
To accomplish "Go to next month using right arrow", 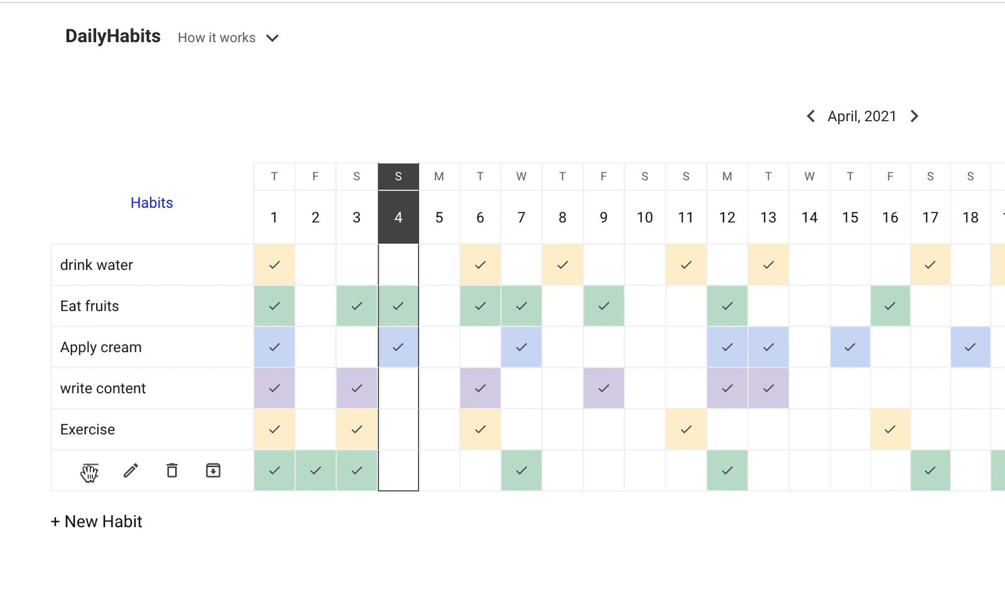I will (915, 116).
